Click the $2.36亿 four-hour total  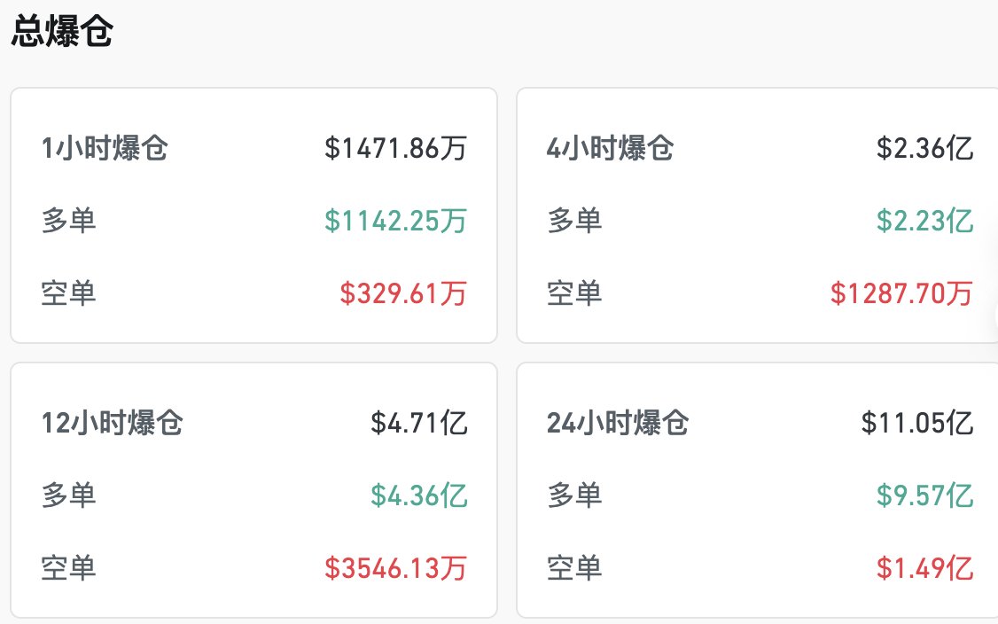[925, 149]
